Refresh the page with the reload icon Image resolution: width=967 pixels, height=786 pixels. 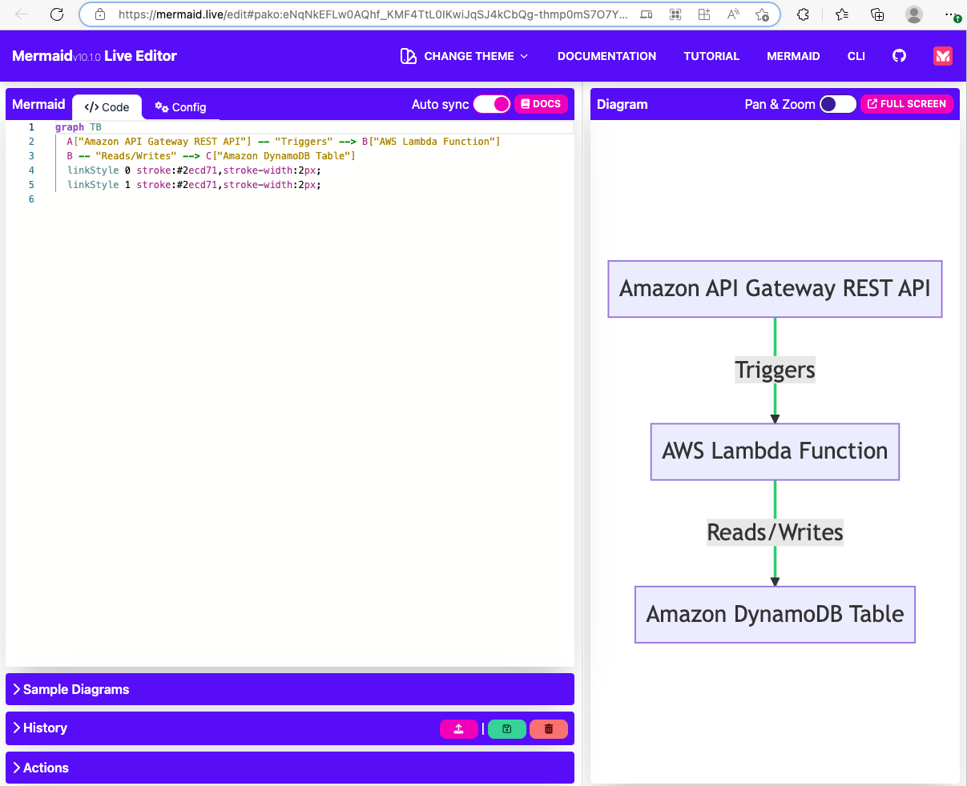(x=57, y=14)
